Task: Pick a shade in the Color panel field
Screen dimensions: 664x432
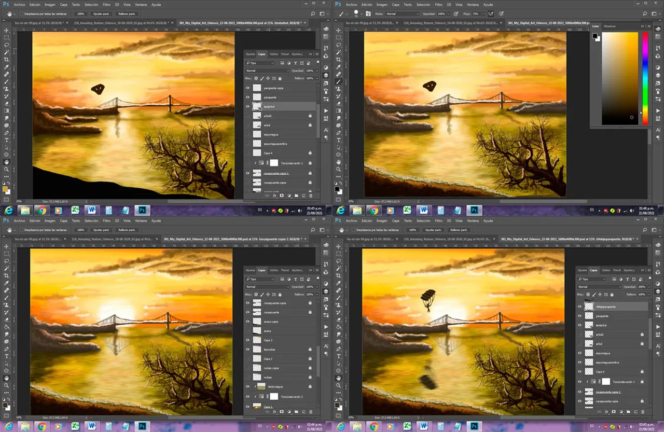Action: tap(619, 78)
